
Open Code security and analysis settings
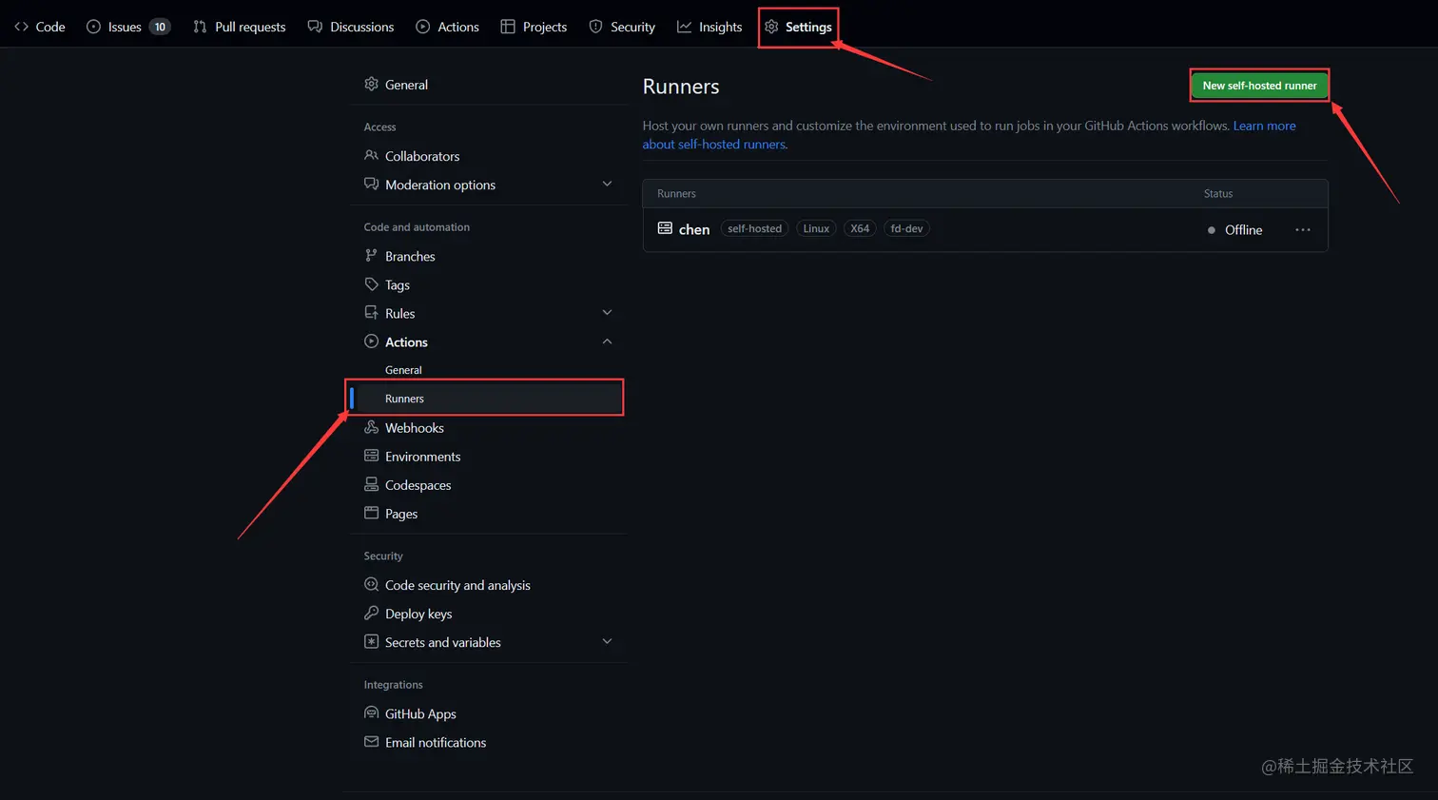click(457, 585)
